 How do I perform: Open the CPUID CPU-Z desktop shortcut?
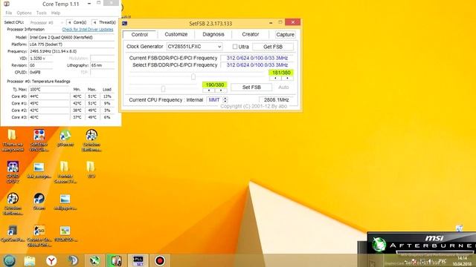tap(13, 171)
